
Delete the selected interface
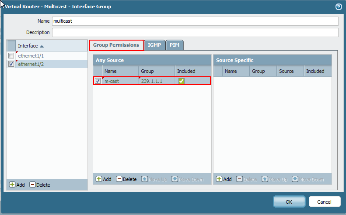40,184
